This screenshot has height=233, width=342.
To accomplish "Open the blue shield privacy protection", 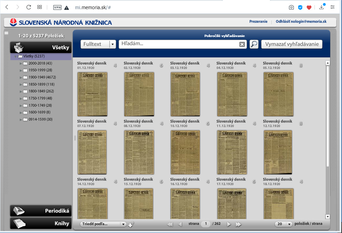I will [300, 7].
